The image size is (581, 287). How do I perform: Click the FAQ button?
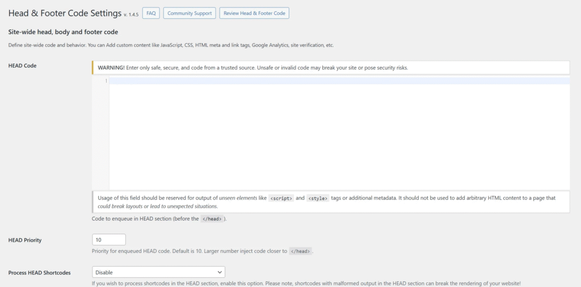[x=151, y=13]
